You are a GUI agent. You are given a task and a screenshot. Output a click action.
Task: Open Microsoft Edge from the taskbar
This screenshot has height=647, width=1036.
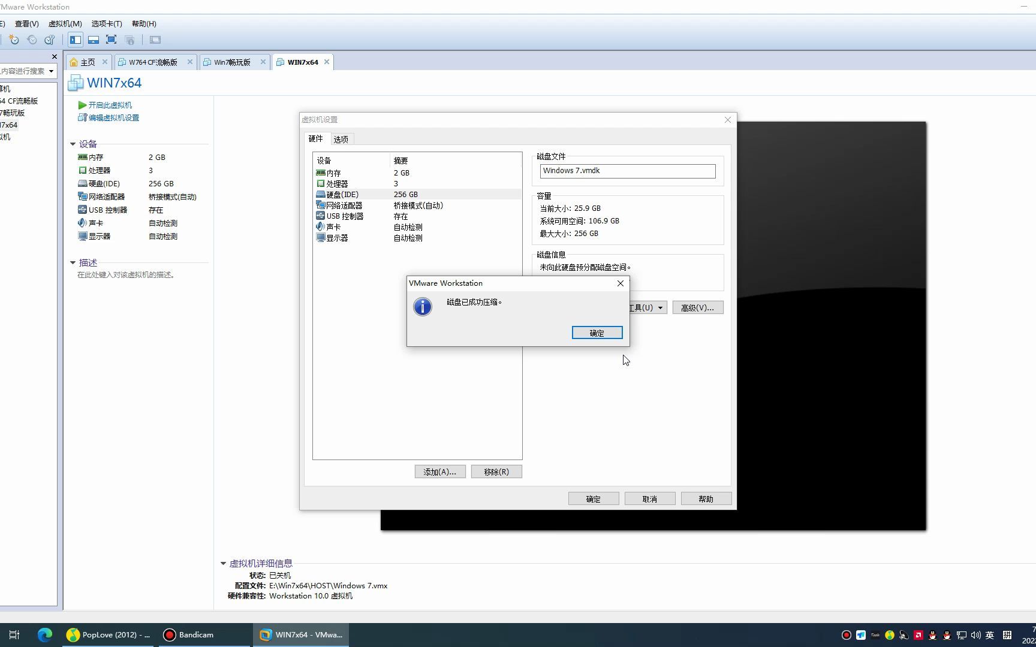tap(45, 635)
